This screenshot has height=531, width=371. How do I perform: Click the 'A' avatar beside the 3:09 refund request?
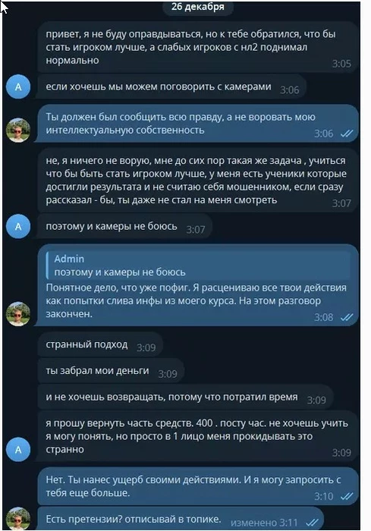(18, 449)
